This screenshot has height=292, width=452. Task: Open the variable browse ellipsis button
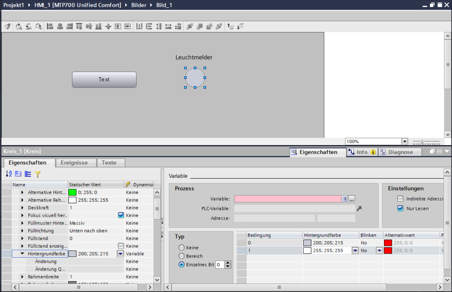click(352, 199)
